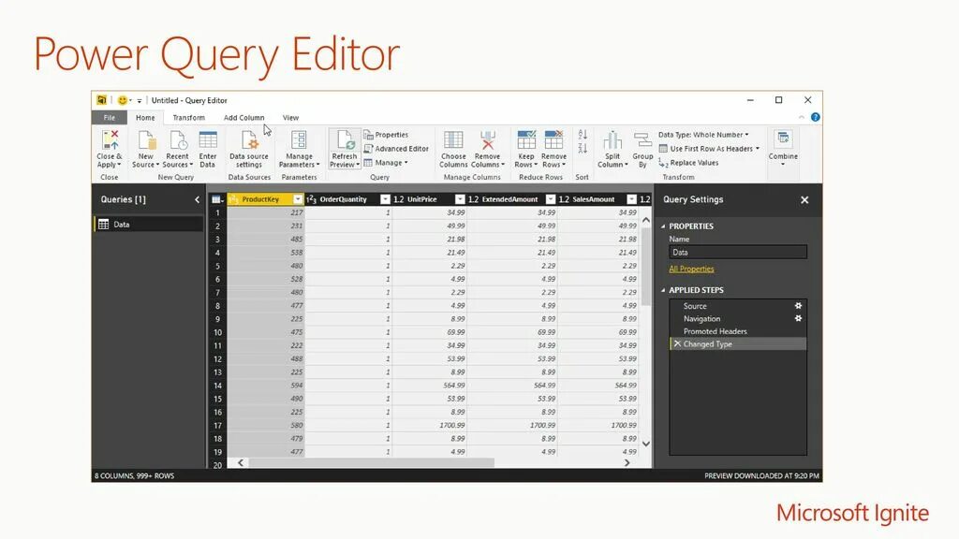This screenshot has width=959, height=539.
Task: Open the New Source icon
Action: point(147,140)
